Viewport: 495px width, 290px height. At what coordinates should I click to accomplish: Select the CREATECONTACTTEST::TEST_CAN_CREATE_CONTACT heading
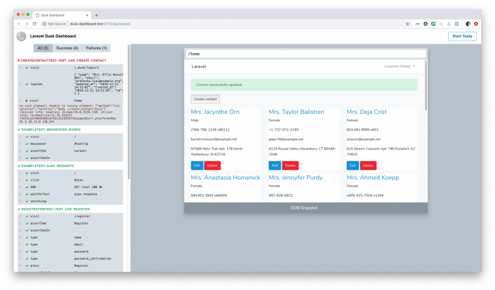pyautogui.click(x=63, y=61)
